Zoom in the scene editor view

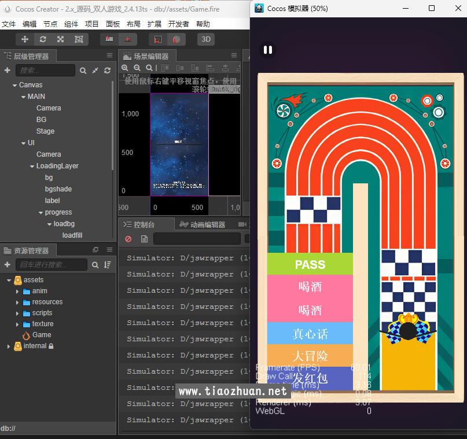pyautogui.click(x=126, y=68)
